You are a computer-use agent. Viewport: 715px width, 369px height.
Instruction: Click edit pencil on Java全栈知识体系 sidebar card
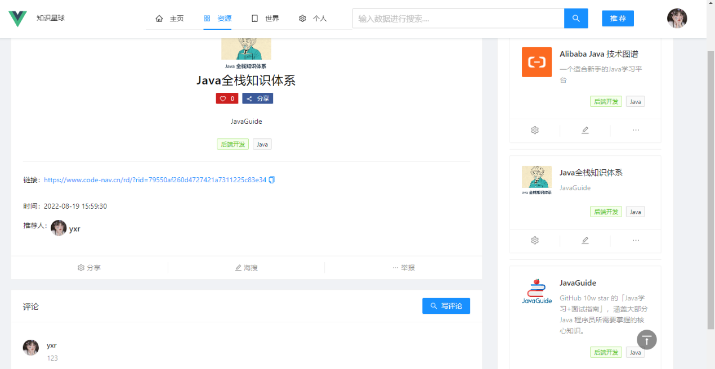pyautogui.click(x=585, y=240)
